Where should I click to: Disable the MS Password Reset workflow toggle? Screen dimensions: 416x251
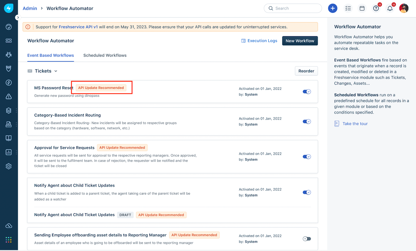click(x=307, y=91)
